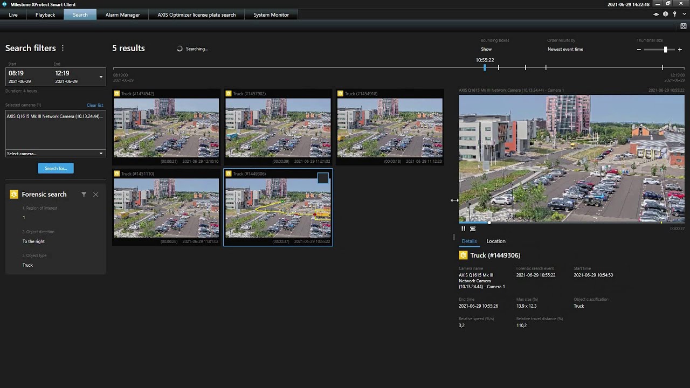Click the Max size value 13,9 x 12,3
Screen dimensions: 690x388
526,306
